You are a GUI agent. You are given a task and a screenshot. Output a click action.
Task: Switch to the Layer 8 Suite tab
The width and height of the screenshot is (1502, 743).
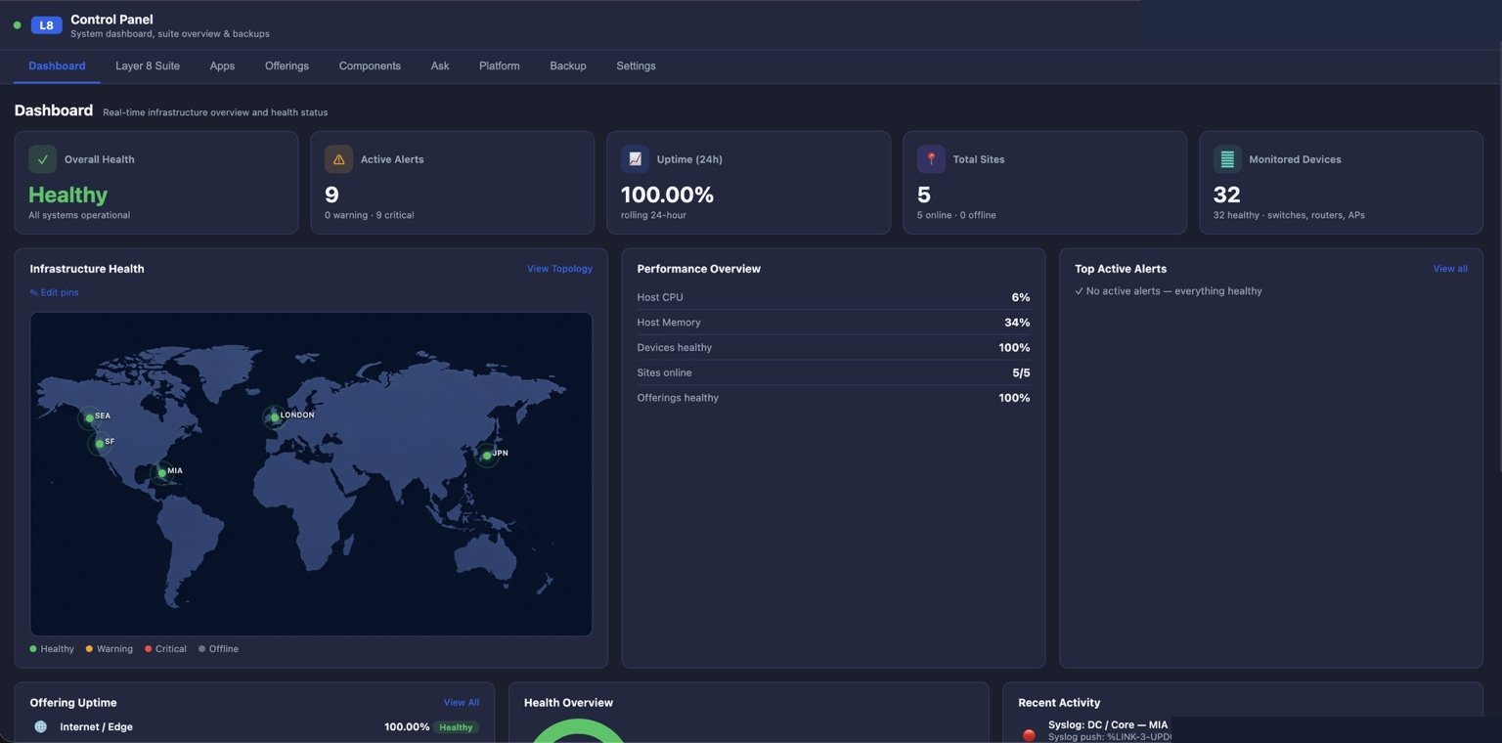148,66
